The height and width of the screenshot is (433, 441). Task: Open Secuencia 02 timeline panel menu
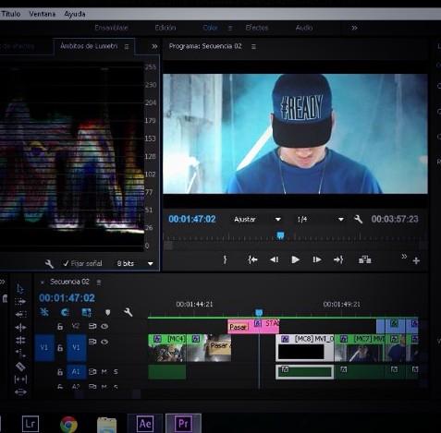(99, 282)
